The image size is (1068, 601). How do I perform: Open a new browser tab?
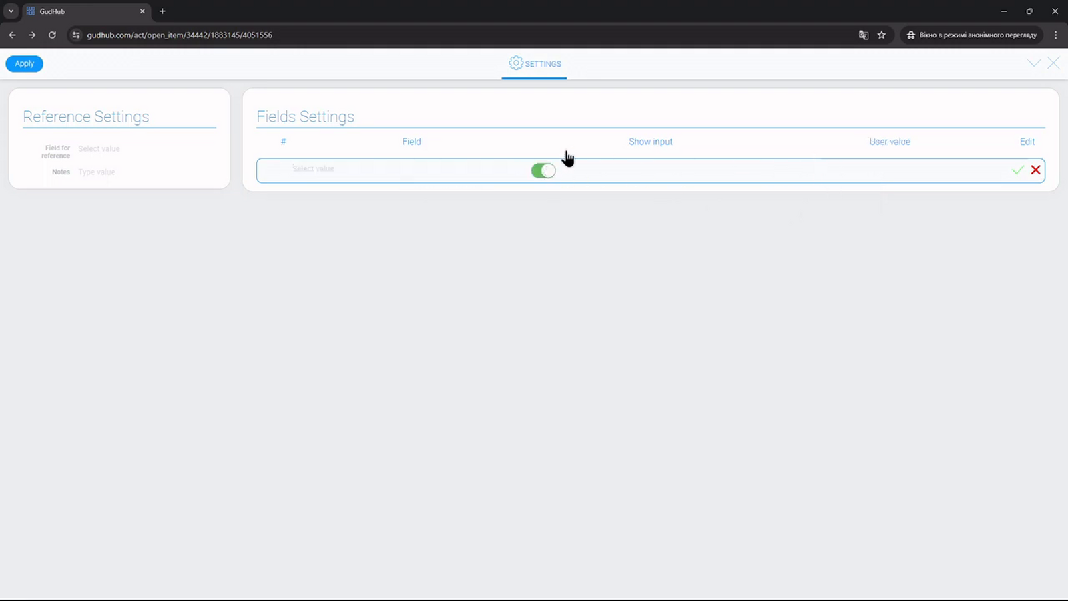pos(162,11)
